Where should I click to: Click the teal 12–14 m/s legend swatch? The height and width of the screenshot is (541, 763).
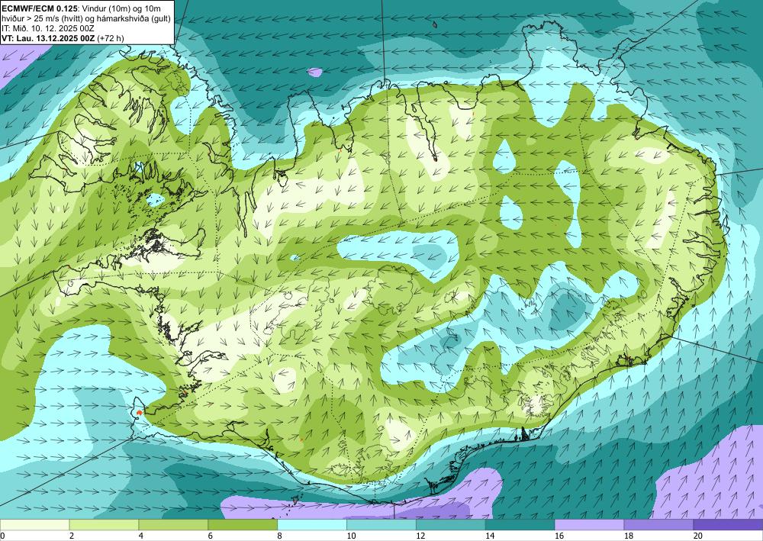[x=451, y=524]
